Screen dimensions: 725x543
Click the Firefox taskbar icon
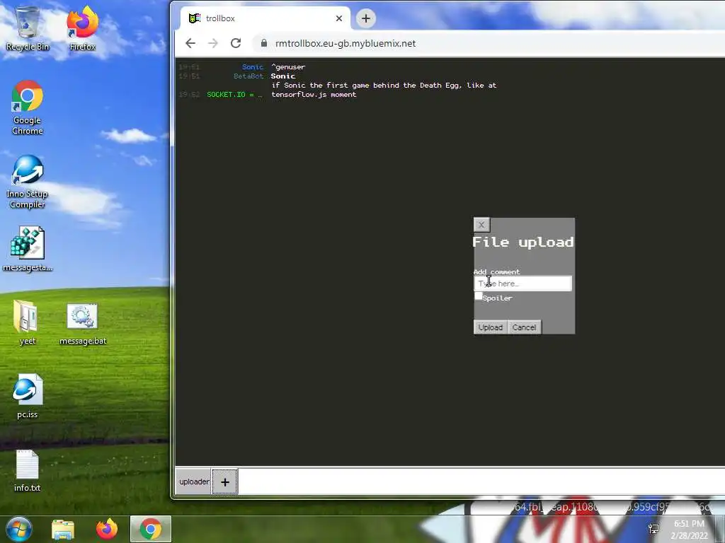pyautogui.click(x=107, y=529)
